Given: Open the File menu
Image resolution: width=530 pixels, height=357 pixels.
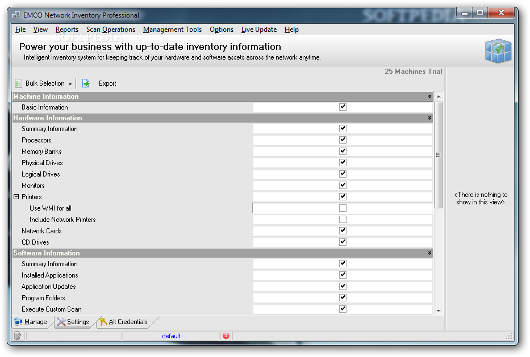Looking at the screenshot, I should tap(20, 30).
